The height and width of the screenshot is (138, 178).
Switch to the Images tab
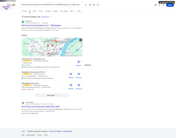point(56,11)
